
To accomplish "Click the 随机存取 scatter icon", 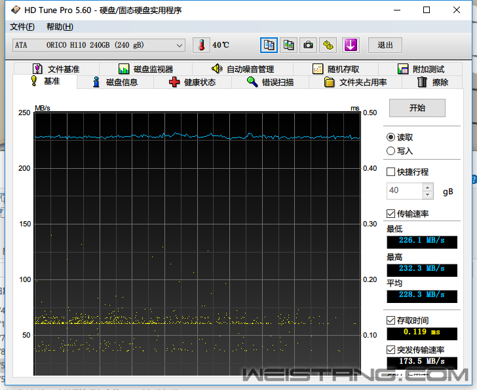I will [x=318, y=69].
